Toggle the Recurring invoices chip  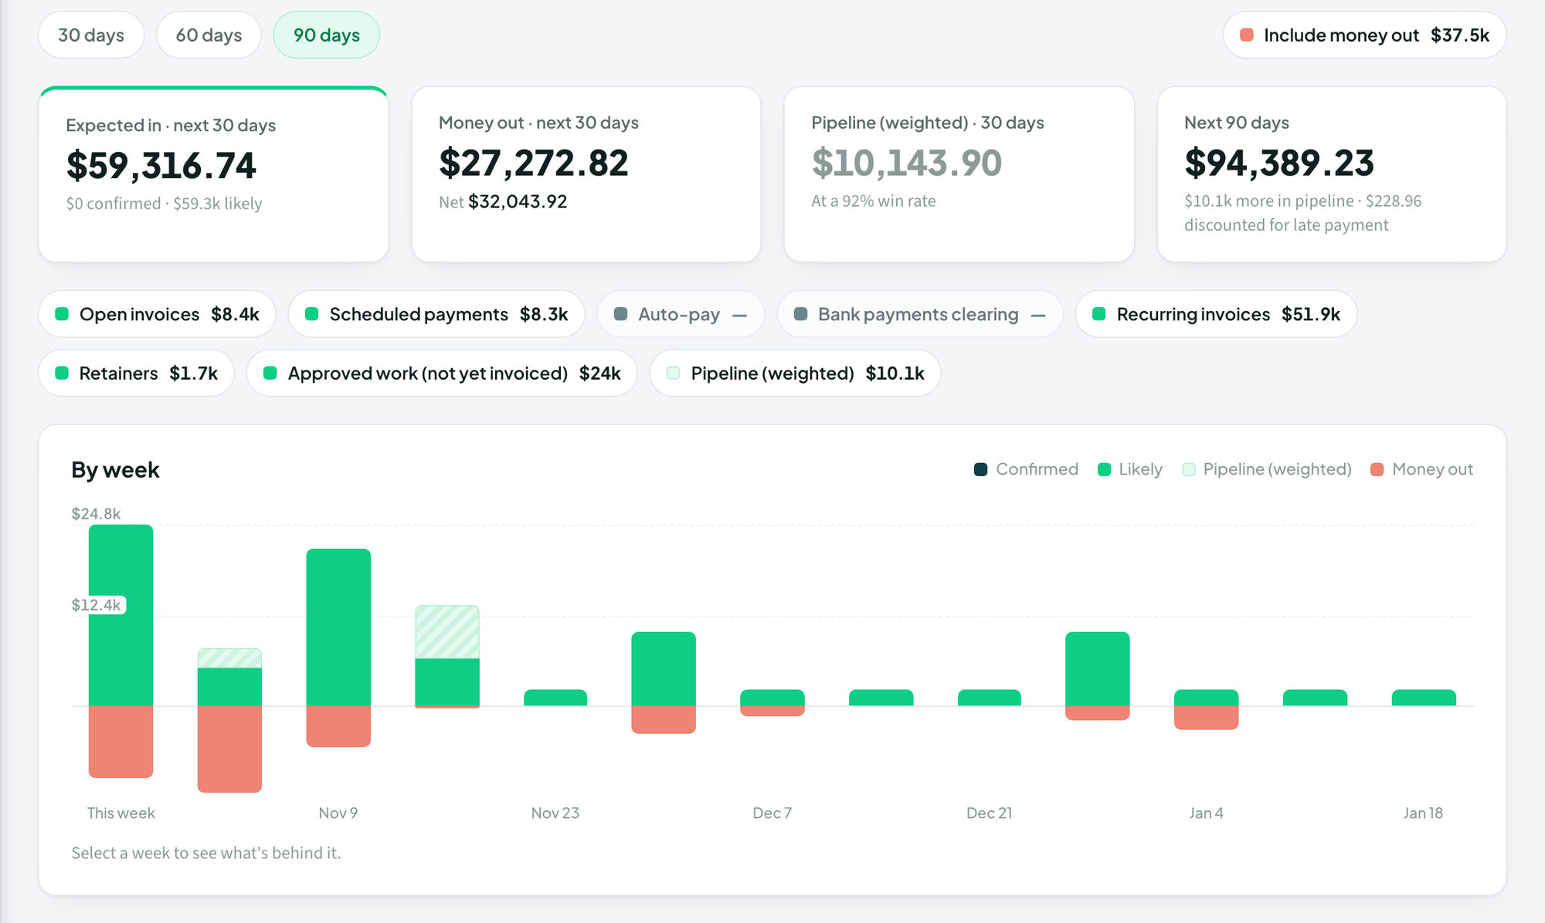coord(1216,314)
